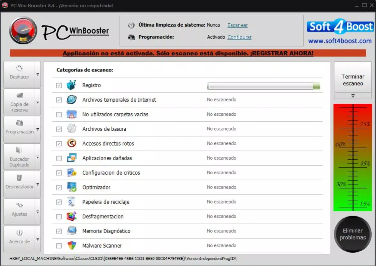Open the Ajustes sidebar tool
The width and height of the screenshot is (376, 266).
[x=19, y=211]
